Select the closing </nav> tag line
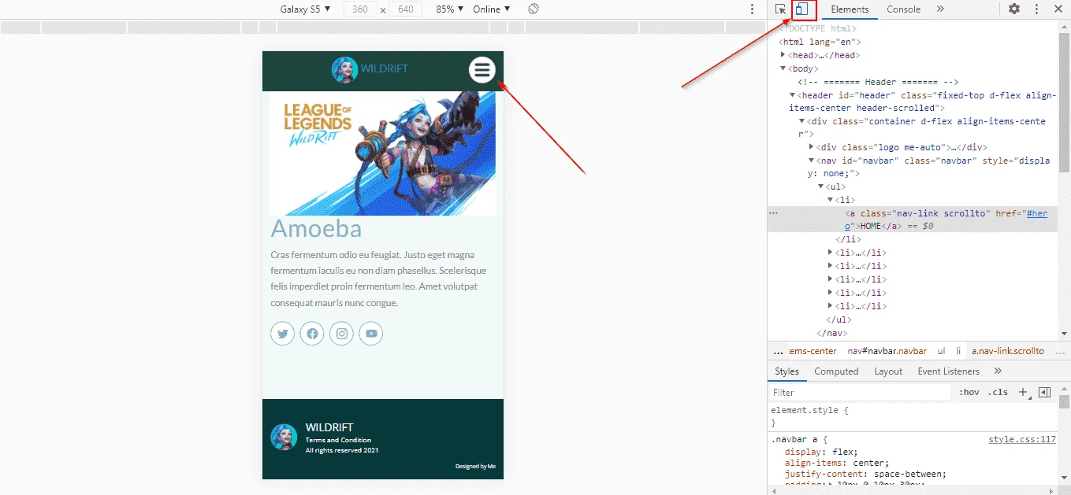1071x495 pixels. point(832,333)
